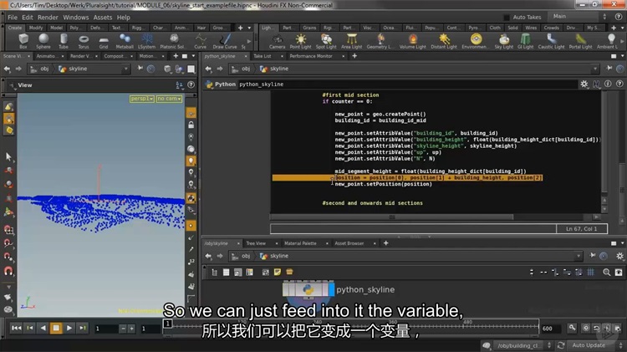Expand the viewport skyline path dropdown
Viewport: 627px width, 352px height.
point(126,69)
